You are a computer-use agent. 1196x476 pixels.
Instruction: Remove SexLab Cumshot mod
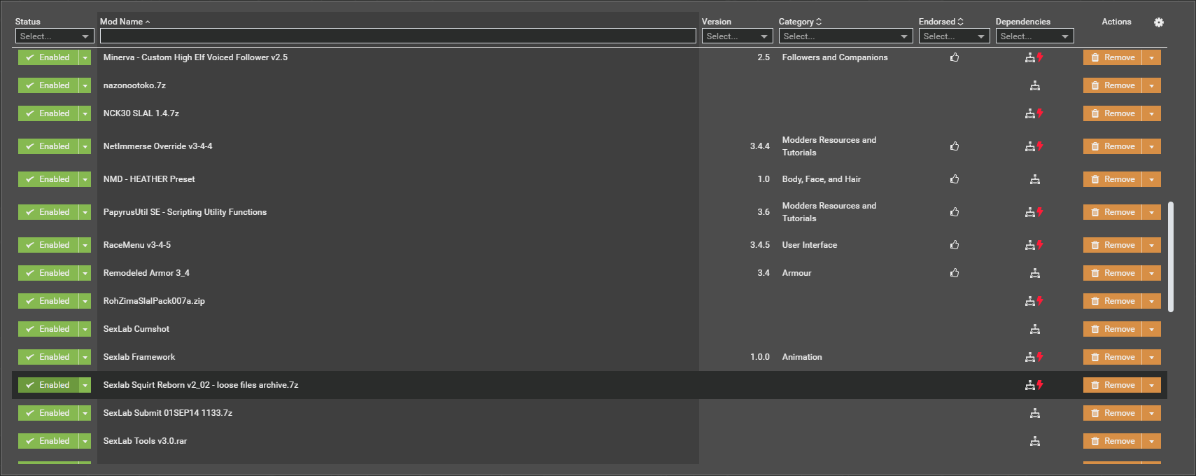[1113, 329]
